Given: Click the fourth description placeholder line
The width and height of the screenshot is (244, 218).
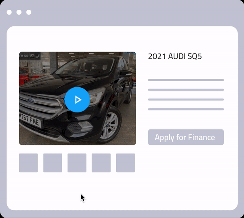Looking at the screenshot, I should click(x=186, y=109).
